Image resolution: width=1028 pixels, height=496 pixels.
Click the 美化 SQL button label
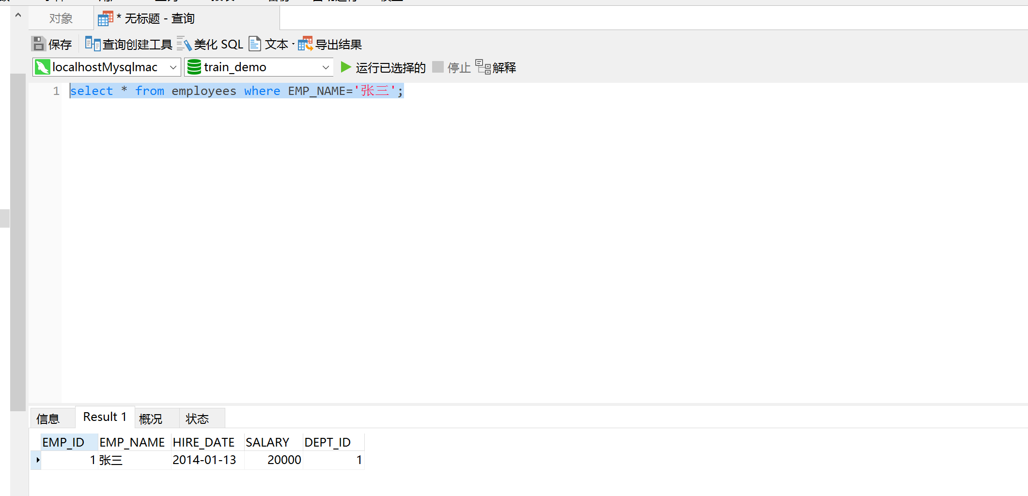pyautogui.click(x=218, y=45)
